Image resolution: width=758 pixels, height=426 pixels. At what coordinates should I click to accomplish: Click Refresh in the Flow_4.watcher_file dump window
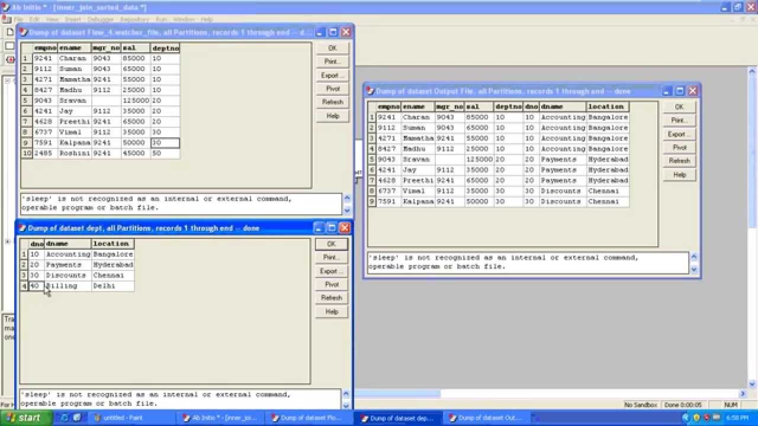click(x=332, y=102)
